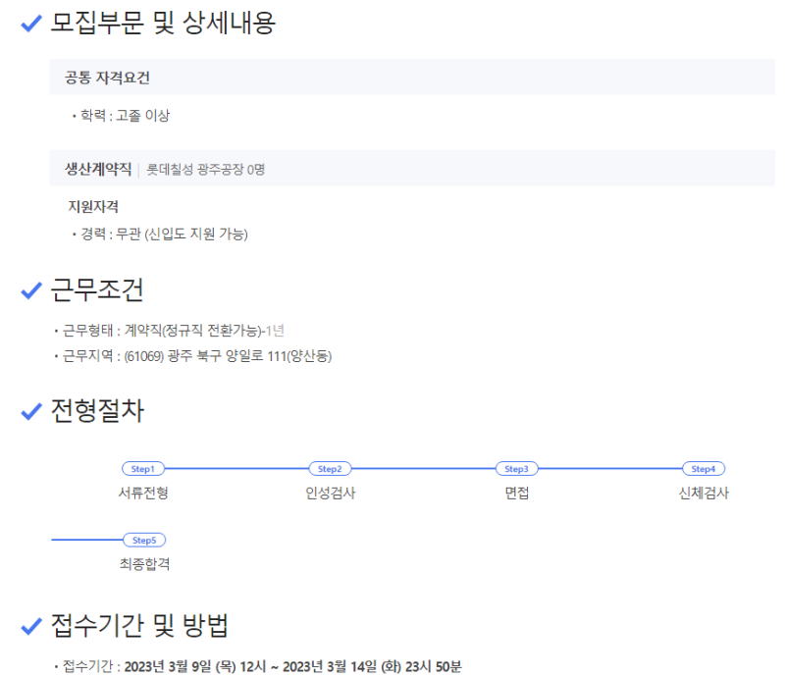Image resolution: width=785 pixels, height=677 pixels.
Task: Click the 면접 step label
Action: coord(516,493)
